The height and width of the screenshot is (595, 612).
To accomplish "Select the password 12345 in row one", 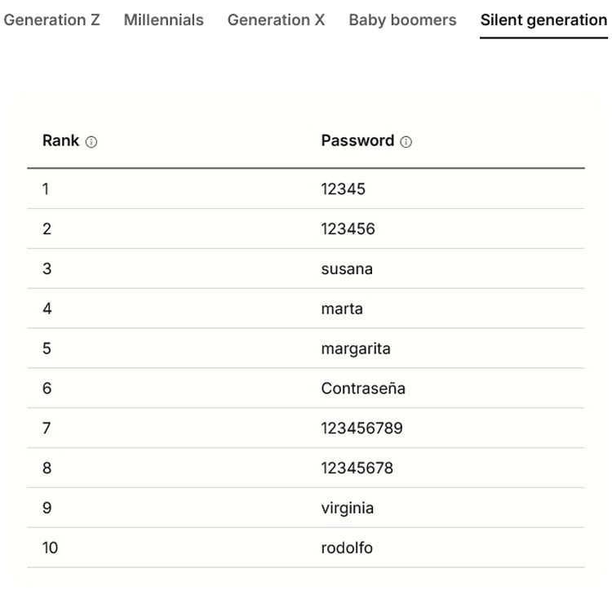I will point(343,189).
